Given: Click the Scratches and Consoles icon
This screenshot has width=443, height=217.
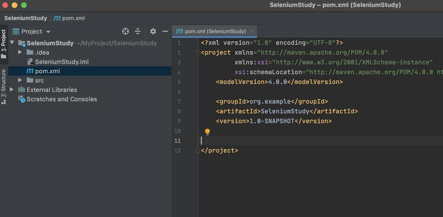Looking at the screenshot, I should point(21,99).
